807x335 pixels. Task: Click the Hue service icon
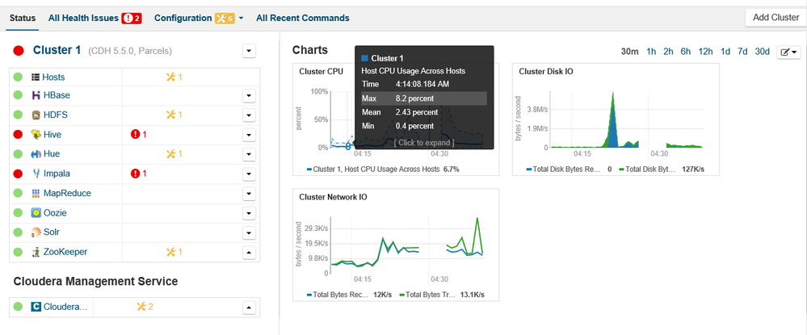tap(36, 154)
